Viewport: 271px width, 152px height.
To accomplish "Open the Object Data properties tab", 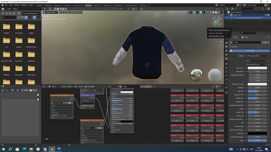I will click(x=227, y=84).
